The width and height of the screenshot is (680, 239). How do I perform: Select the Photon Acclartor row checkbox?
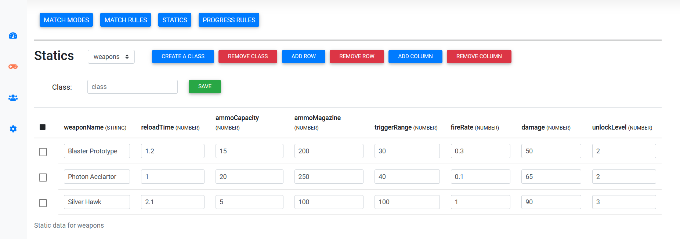(43, 178)
